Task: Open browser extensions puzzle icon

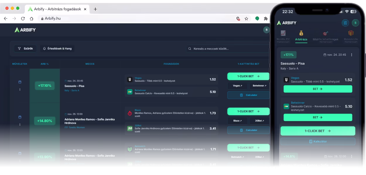Action: click(x=266, y=18)
